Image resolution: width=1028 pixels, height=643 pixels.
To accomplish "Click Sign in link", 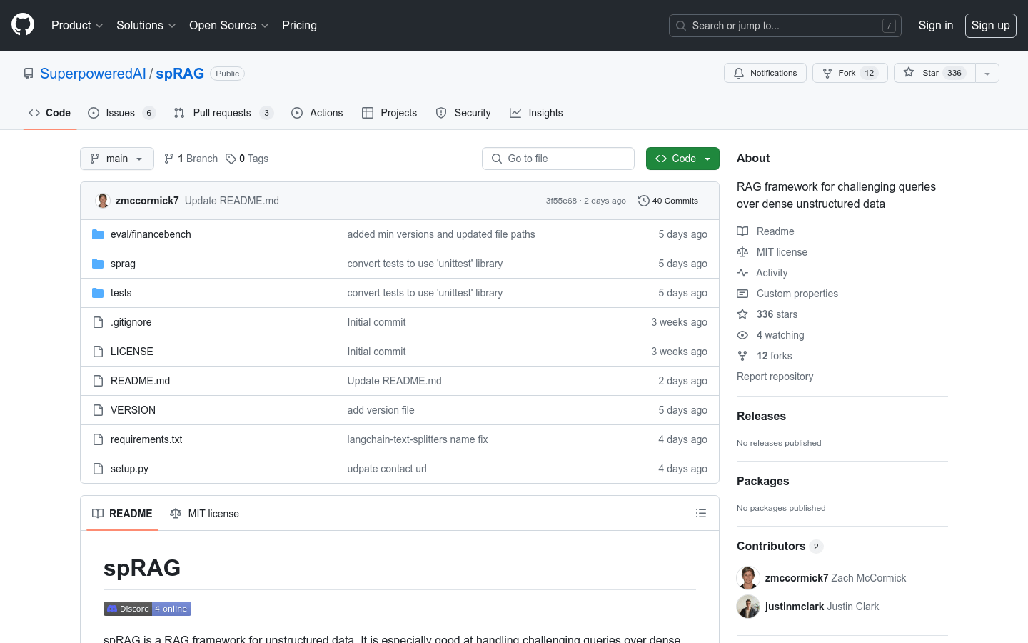I will pyautogui.click(x=936, y=25).
